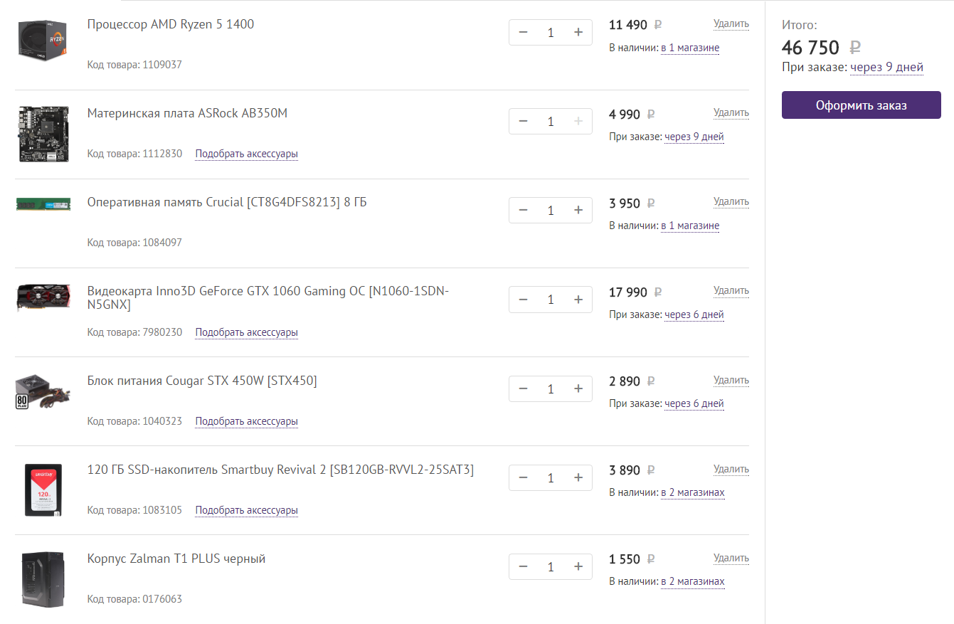The height and width of the screenshot is (624, 954).
Task: Show stores stocking Crucial RAM
Action: pos(689,226)
